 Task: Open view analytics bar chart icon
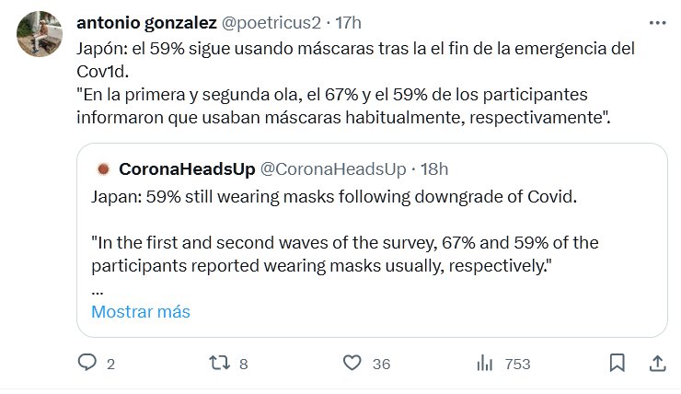coord(485,363)
